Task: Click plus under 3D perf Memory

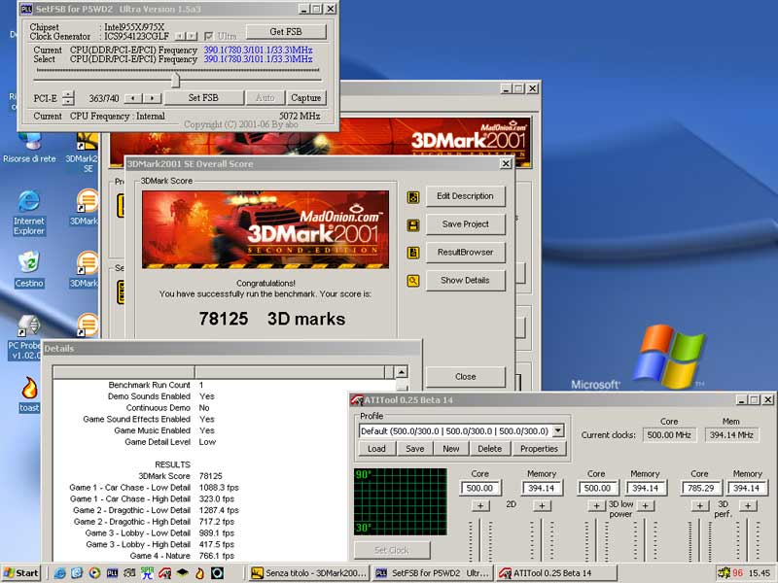Action: click(748, 505)
